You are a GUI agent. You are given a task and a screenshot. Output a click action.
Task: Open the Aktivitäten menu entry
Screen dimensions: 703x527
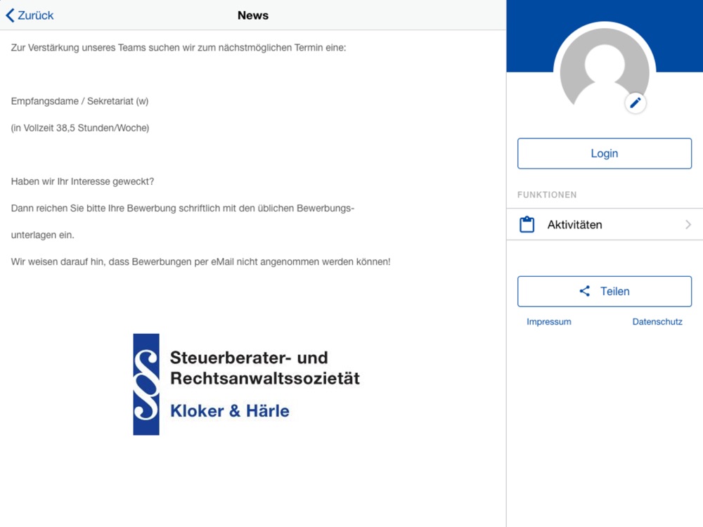tap(605, 225)
